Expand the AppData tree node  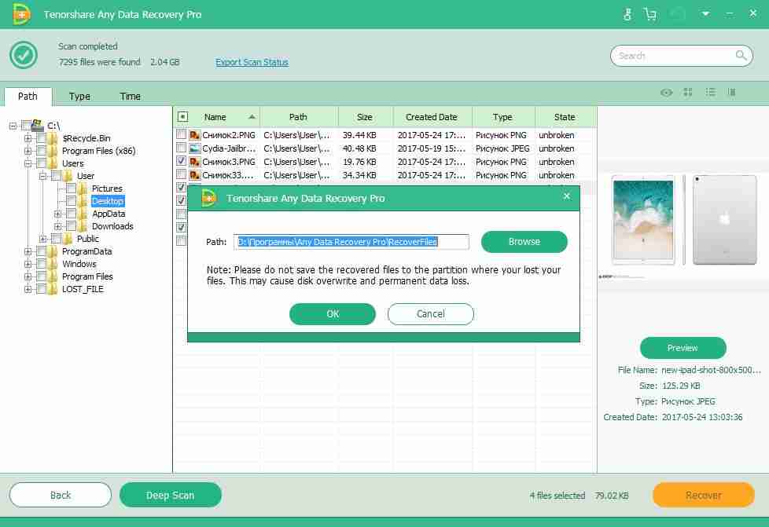pyautogui.click(x=58, y=214)
